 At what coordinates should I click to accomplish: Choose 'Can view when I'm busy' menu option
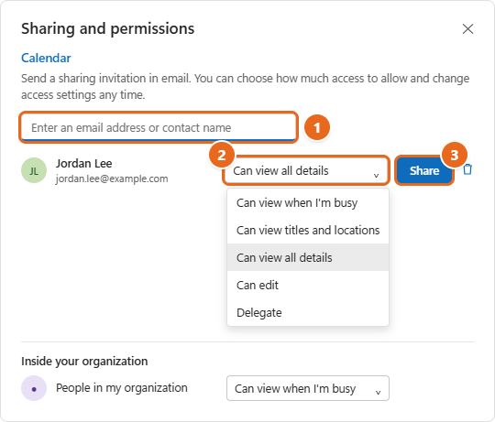pyautogui.click(x=308, y=202)
